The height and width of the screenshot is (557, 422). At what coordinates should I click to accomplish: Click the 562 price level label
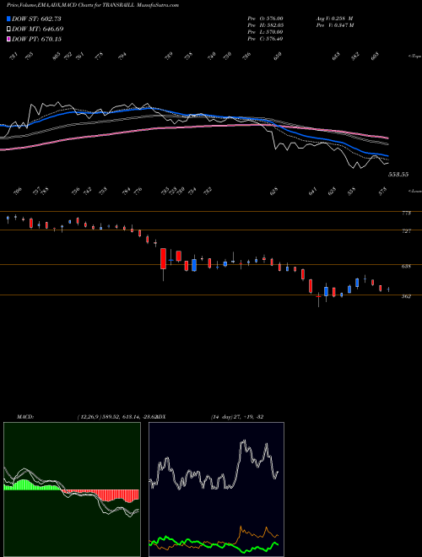406,296
